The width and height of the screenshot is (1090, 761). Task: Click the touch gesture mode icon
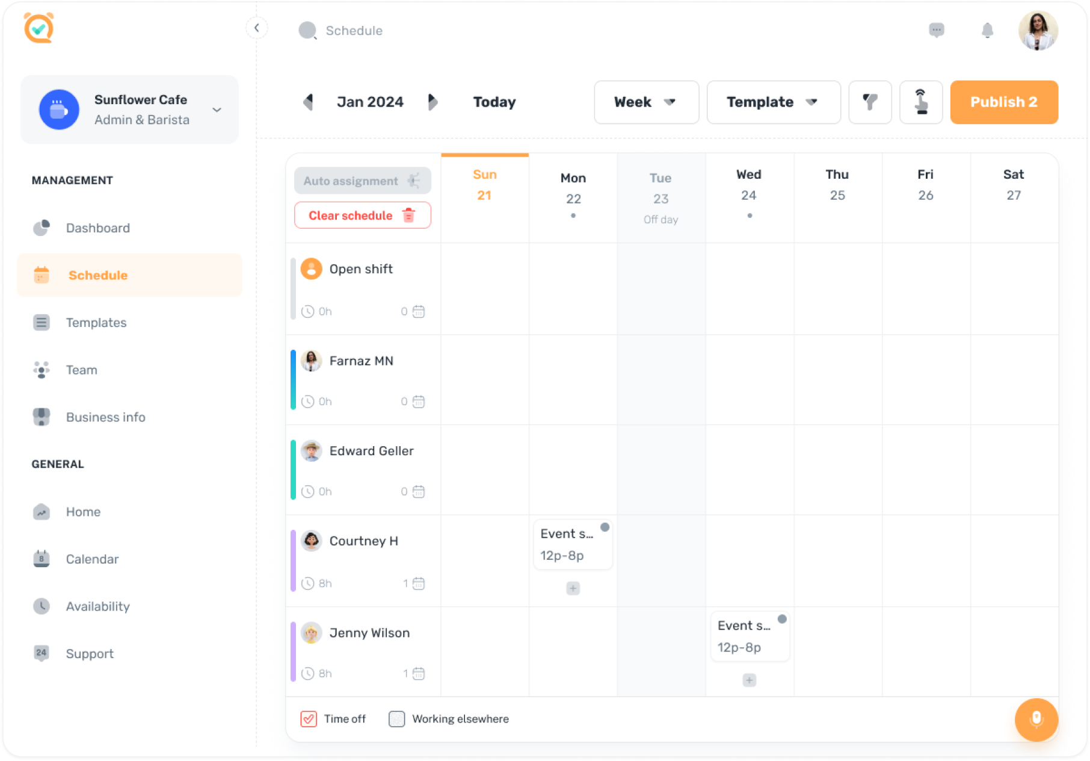[x=920, y=102]
